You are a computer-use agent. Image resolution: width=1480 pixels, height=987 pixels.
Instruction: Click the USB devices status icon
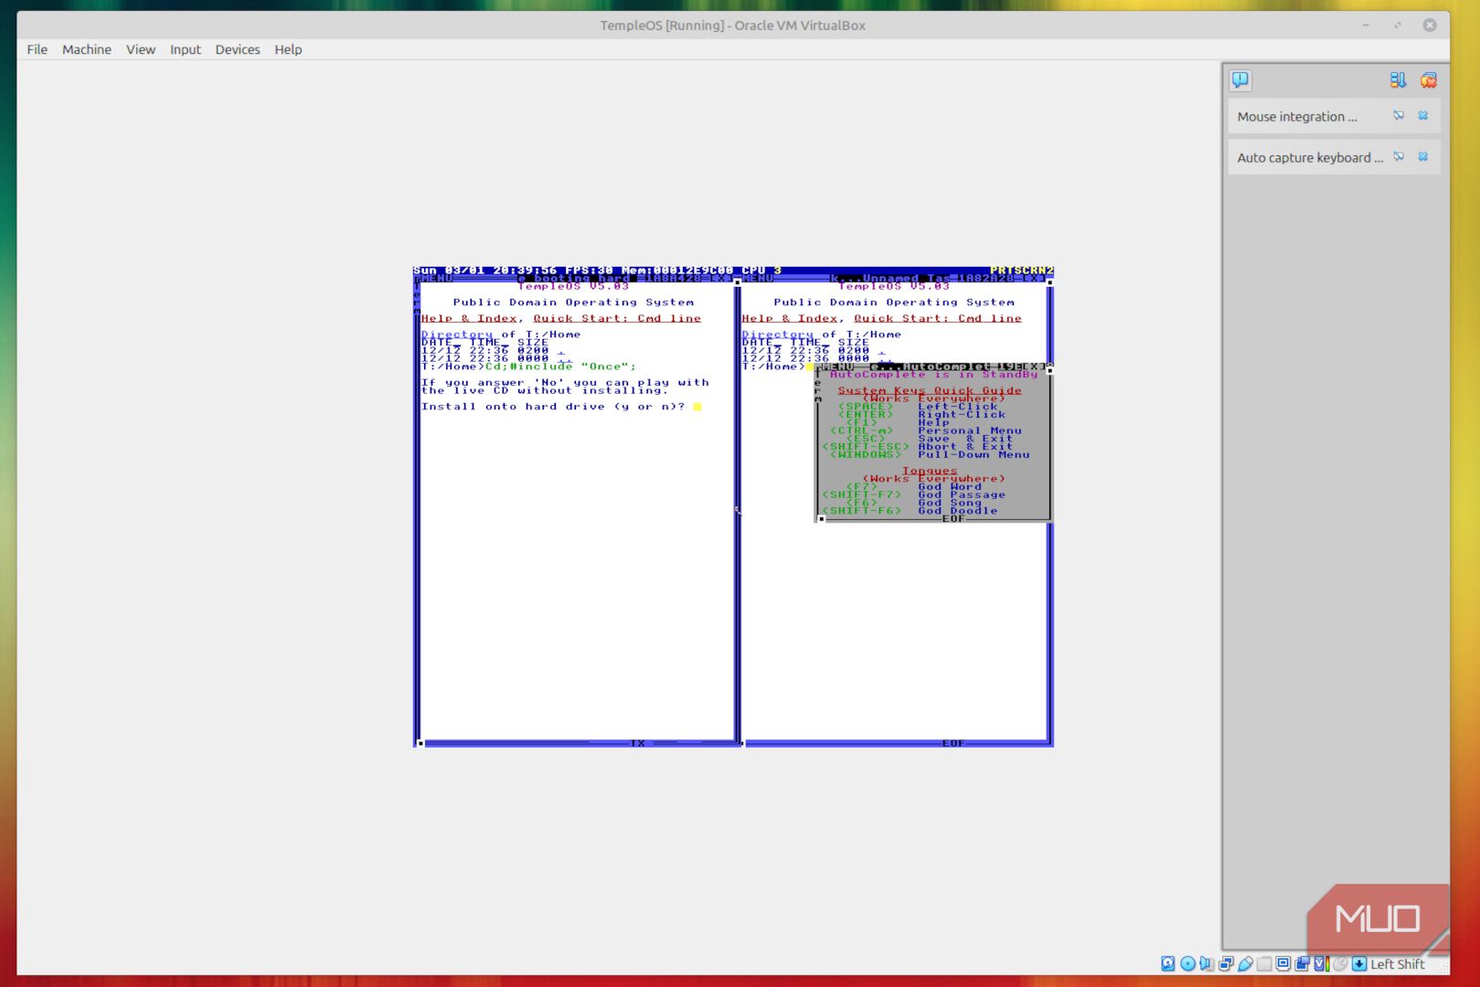point(1246,963)
